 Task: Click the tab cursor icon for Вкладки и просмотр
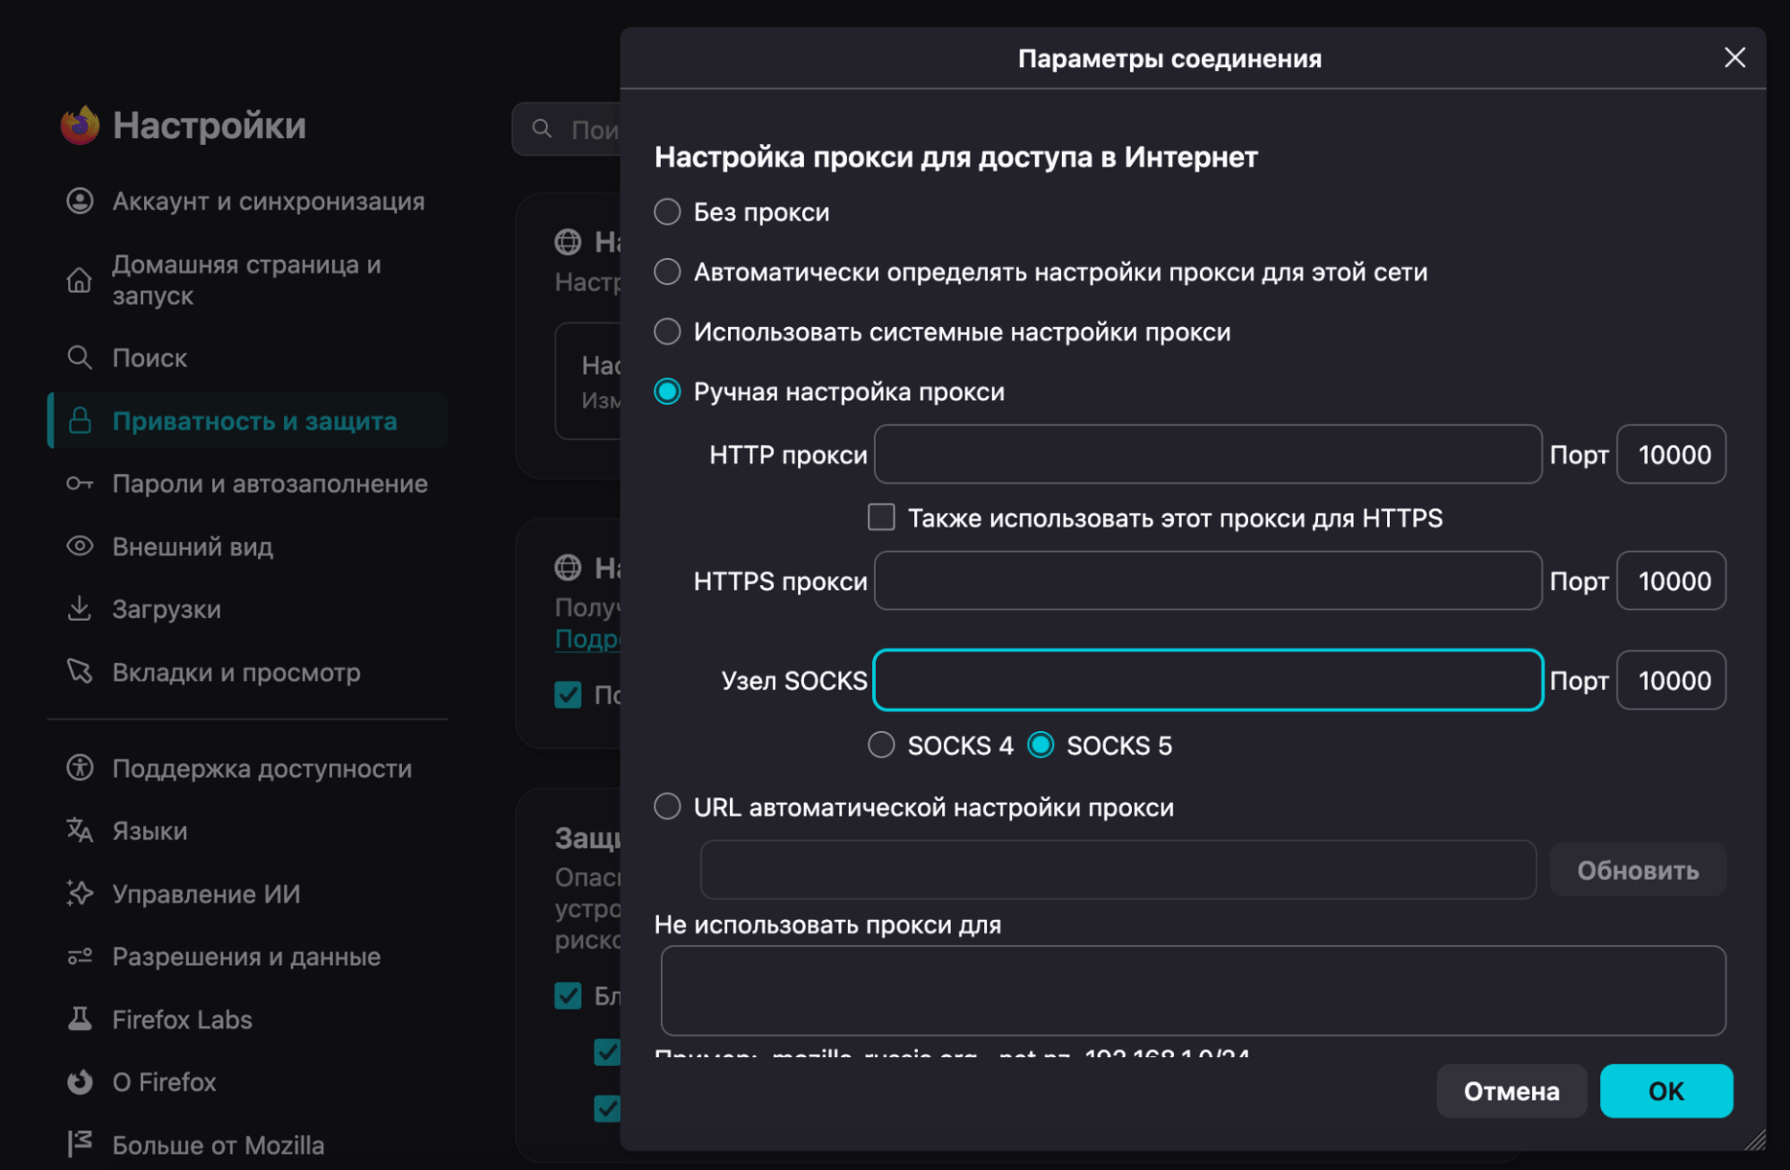coord(80,671)
